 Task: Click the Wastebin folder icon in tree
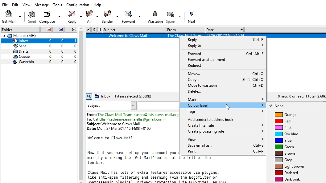(15, 62)
